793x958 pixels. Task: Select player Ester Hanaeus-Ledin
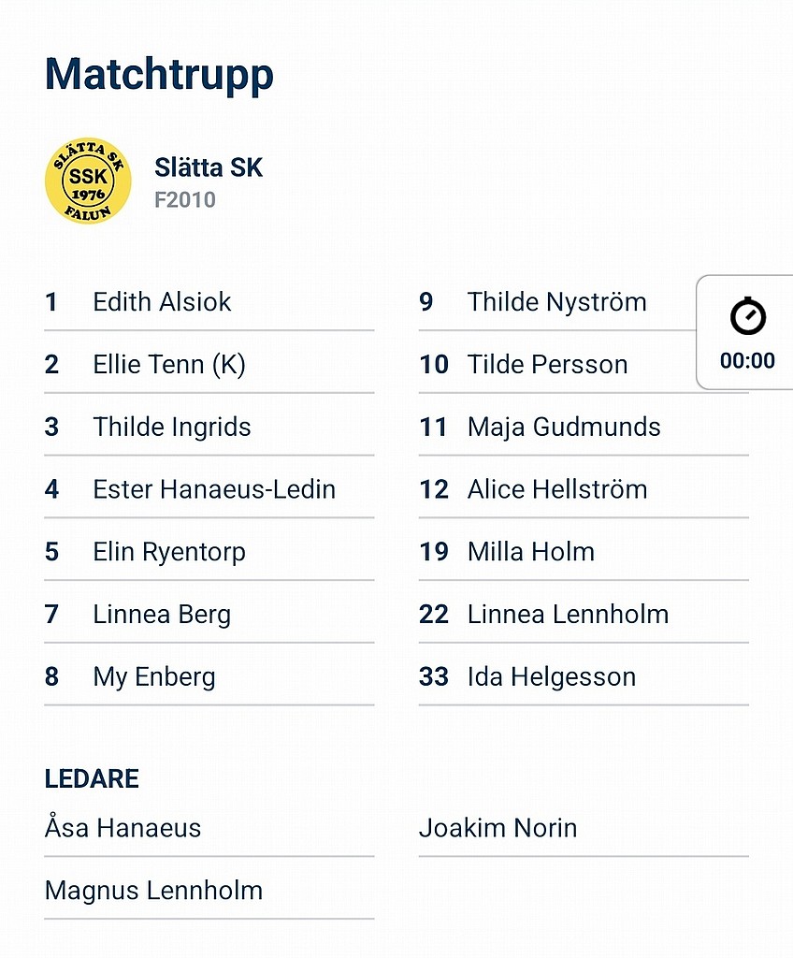(x=209, y=488)
